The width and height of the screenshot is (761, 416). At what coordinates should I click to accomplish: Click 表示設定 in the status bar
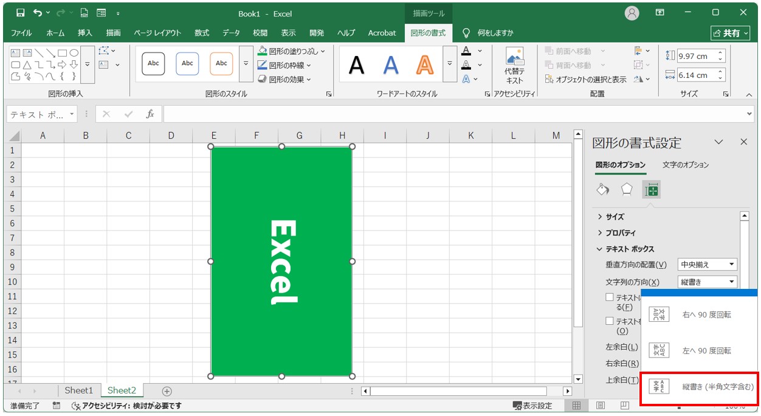[532, 406]
